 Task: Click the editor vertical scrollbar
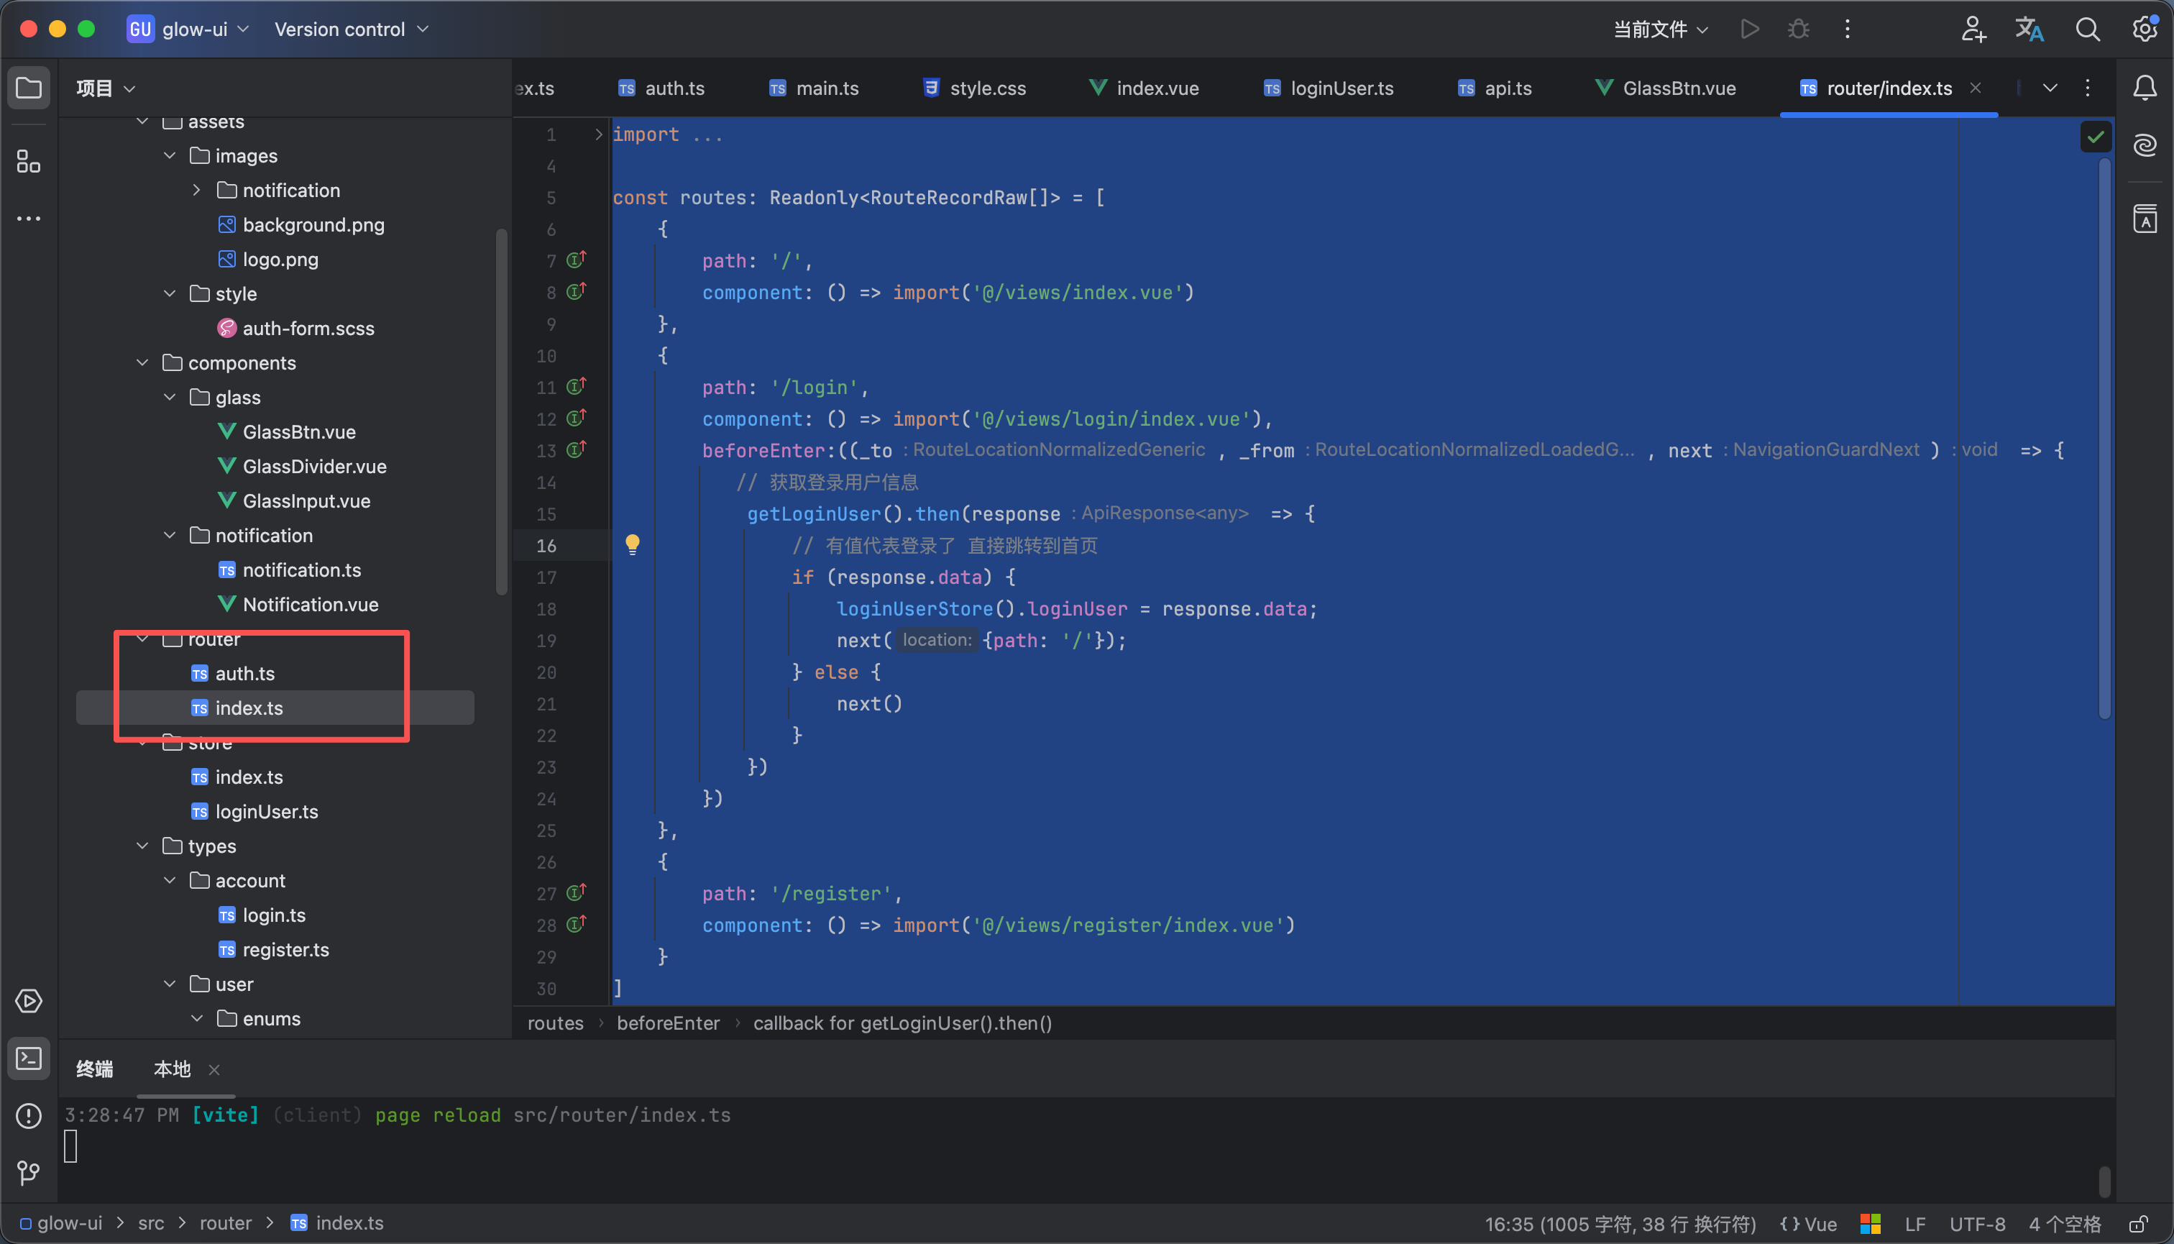tap(2104, 427)
